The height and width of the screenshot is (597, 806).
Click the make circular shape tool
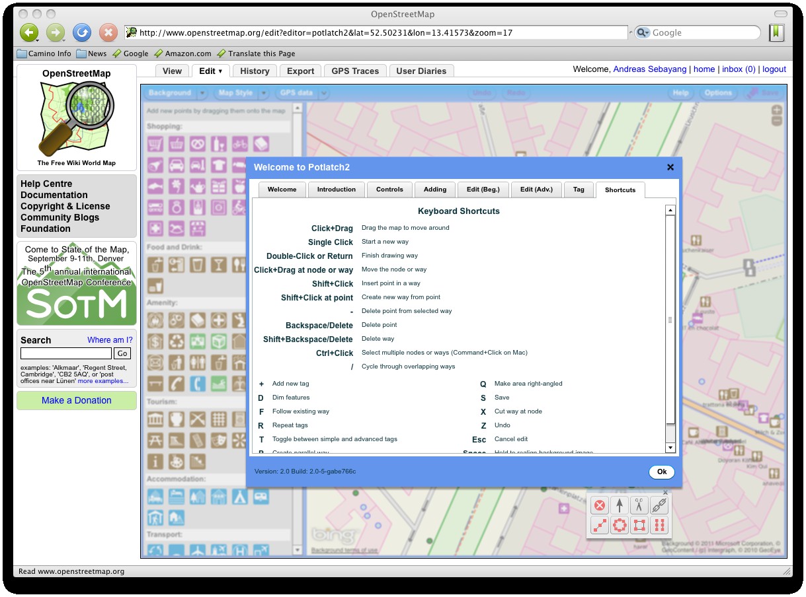(620, 526)
